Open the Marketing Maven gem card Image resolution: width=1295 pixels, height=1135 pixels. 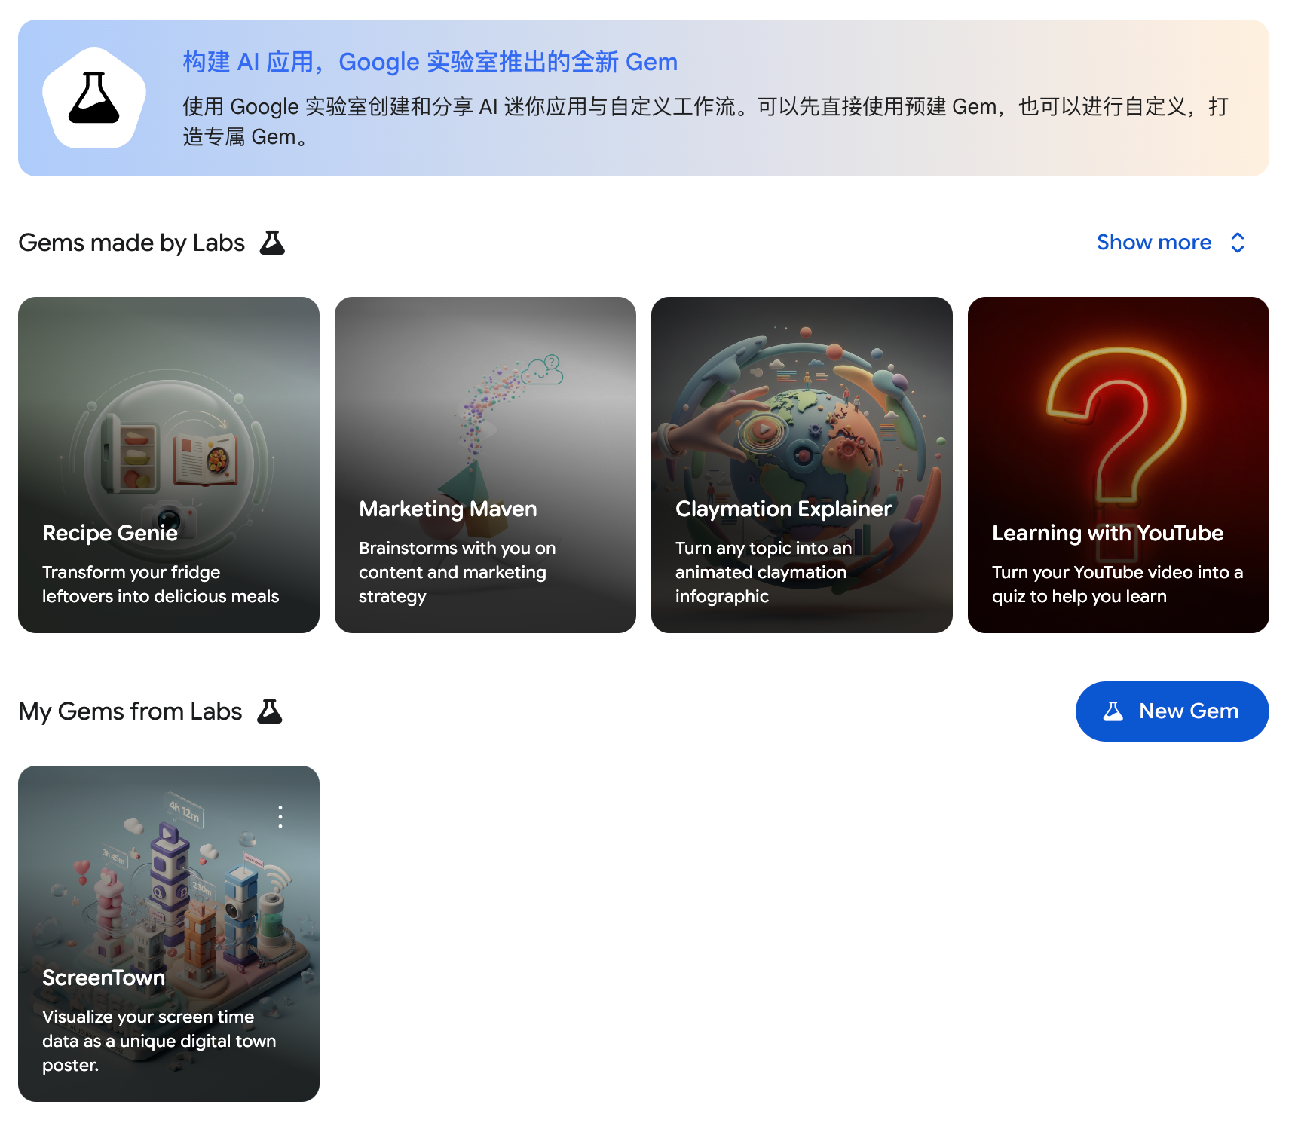tap(485, 465)
